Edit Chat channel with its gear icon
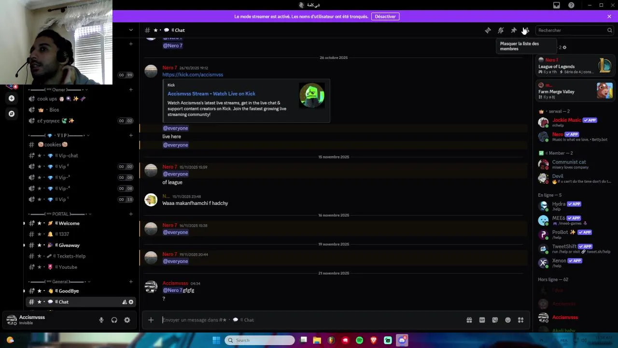Image resolution: width=618 pixels, height=348 pixels. 131,302
